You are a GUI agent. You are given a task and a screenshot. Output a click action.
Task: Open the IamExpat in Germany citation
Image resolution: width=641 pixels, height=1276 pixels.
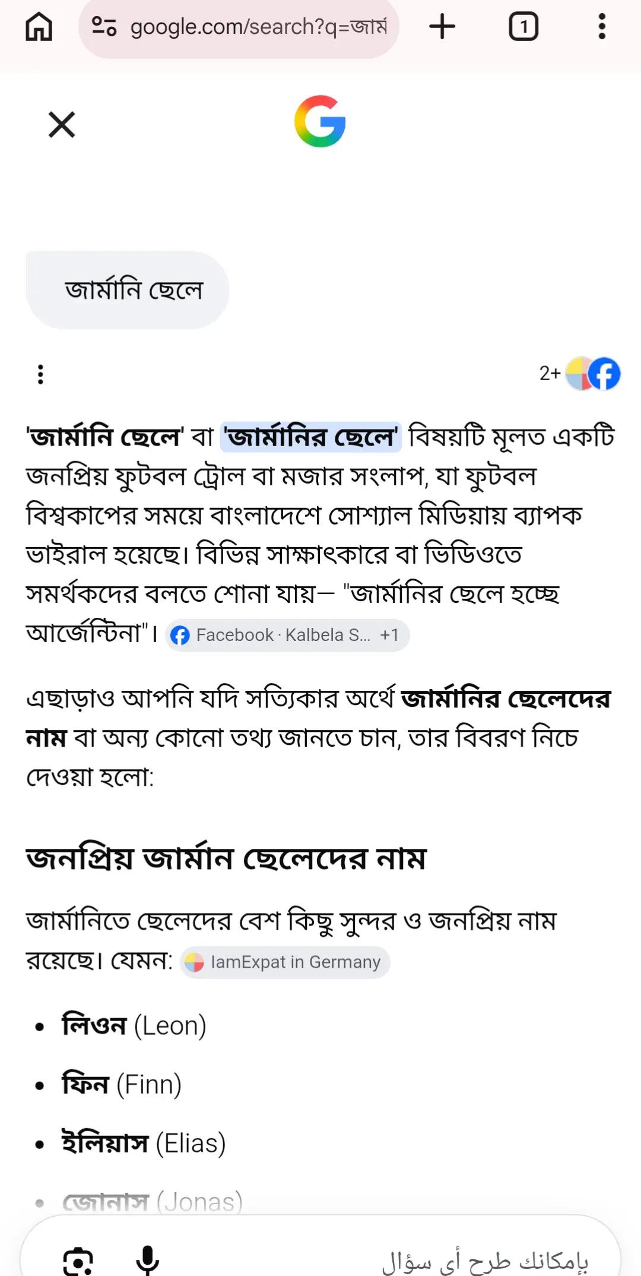(285, 962)
